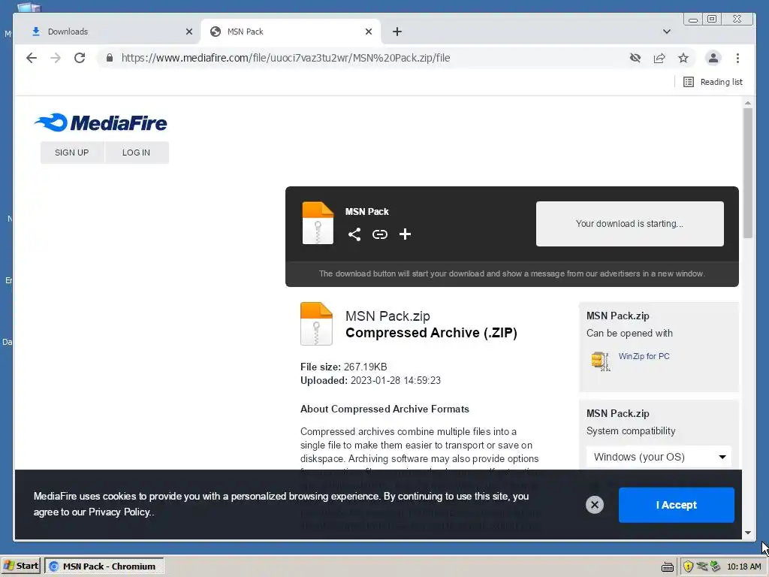Open the Windows Start menu
769x577 pixels.
coord(22,566)
